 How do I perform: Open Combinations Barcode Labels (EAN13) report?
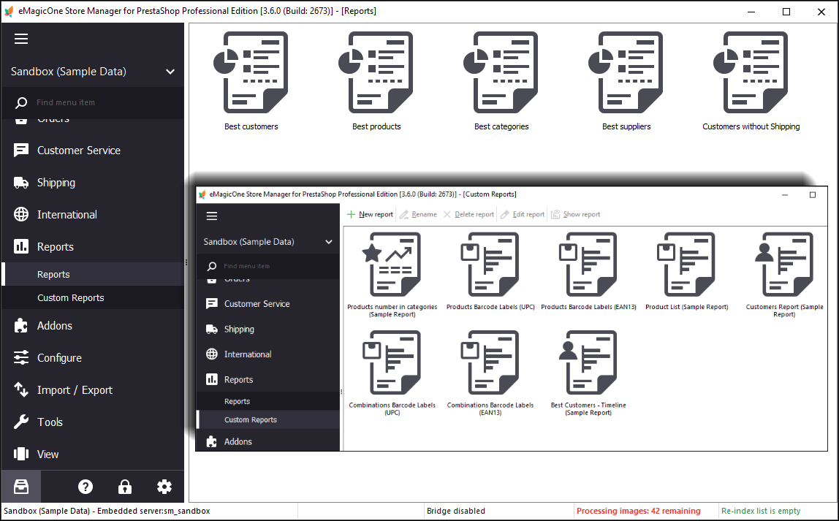(490, 373)
